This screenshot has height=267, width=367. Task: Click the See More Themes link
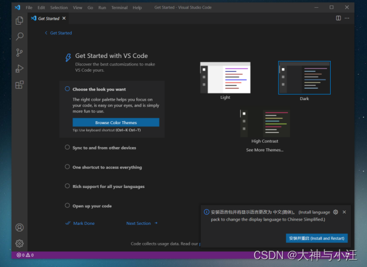pyautogui.click(x=264, y=150)
